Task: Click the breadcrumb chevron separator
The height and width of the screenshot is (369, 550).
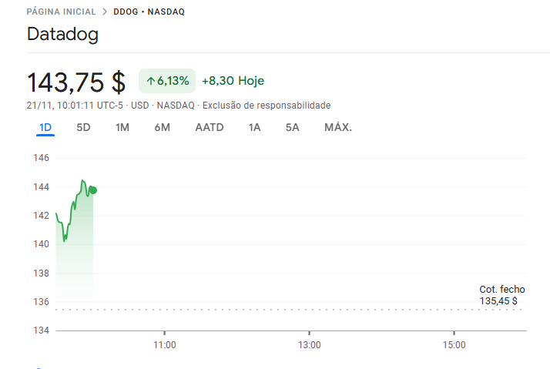Action: click(105, 12)
